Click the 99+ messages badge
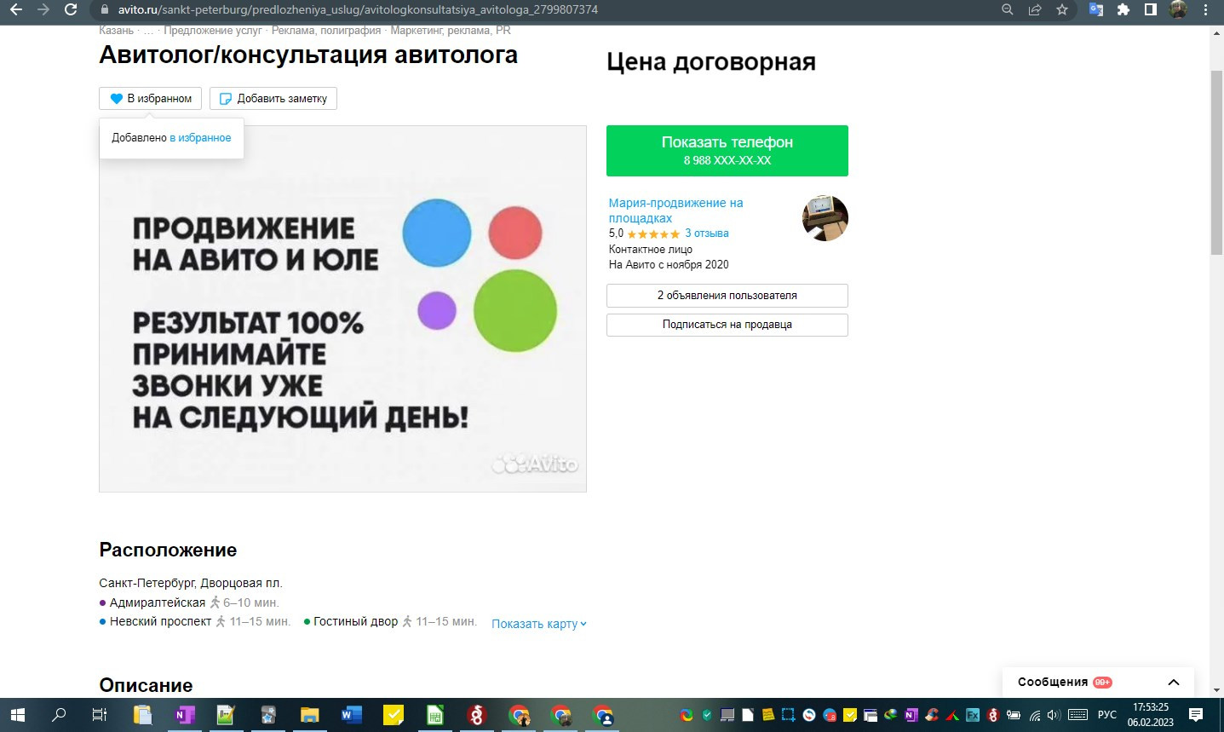Image resolution: width=1224 pixels, height=732 pixels. point(1102,682)
